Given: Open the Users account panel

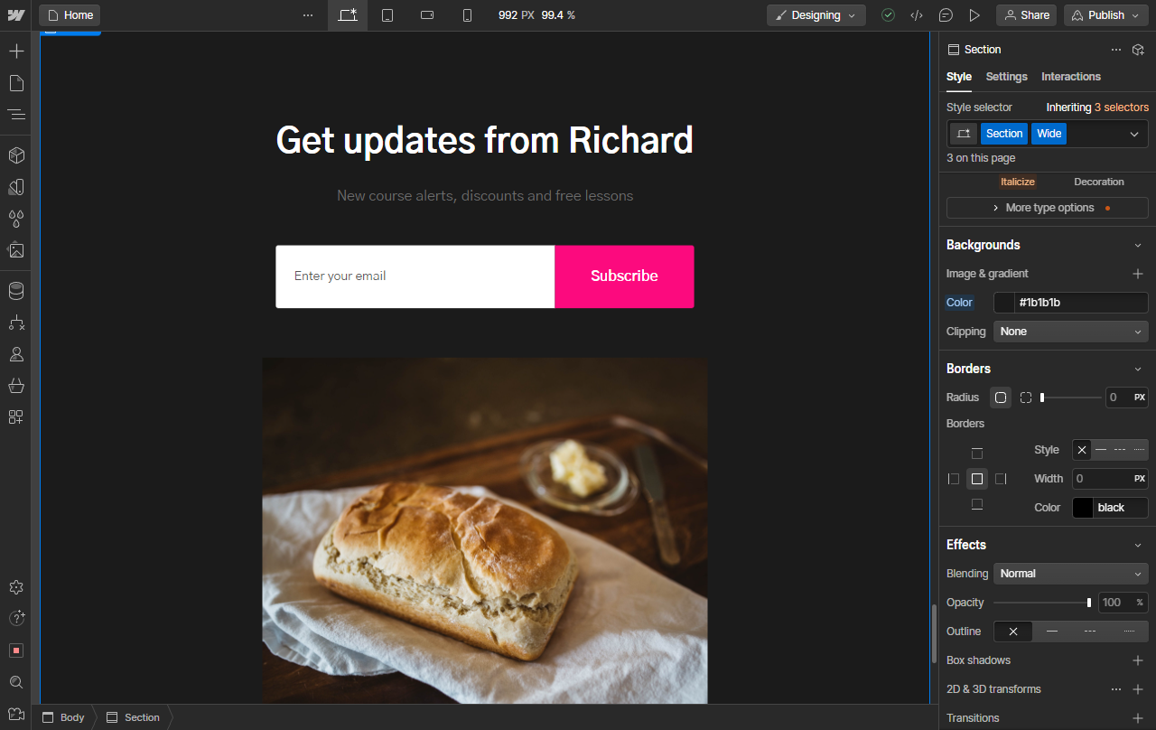Looking at the screenshot, I should (15, 354).
